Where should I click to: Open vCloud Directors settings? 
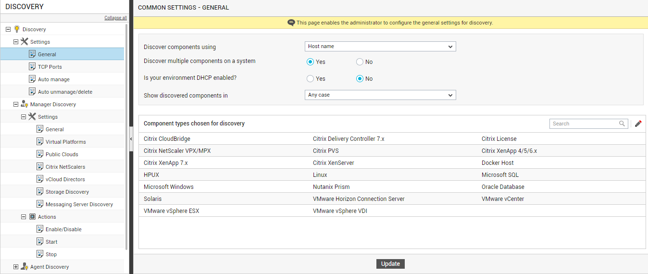(65, 179)
